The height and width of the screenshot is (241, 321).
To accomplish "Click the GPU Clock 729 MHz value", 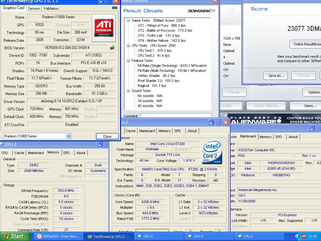I will tap(37, 109).
